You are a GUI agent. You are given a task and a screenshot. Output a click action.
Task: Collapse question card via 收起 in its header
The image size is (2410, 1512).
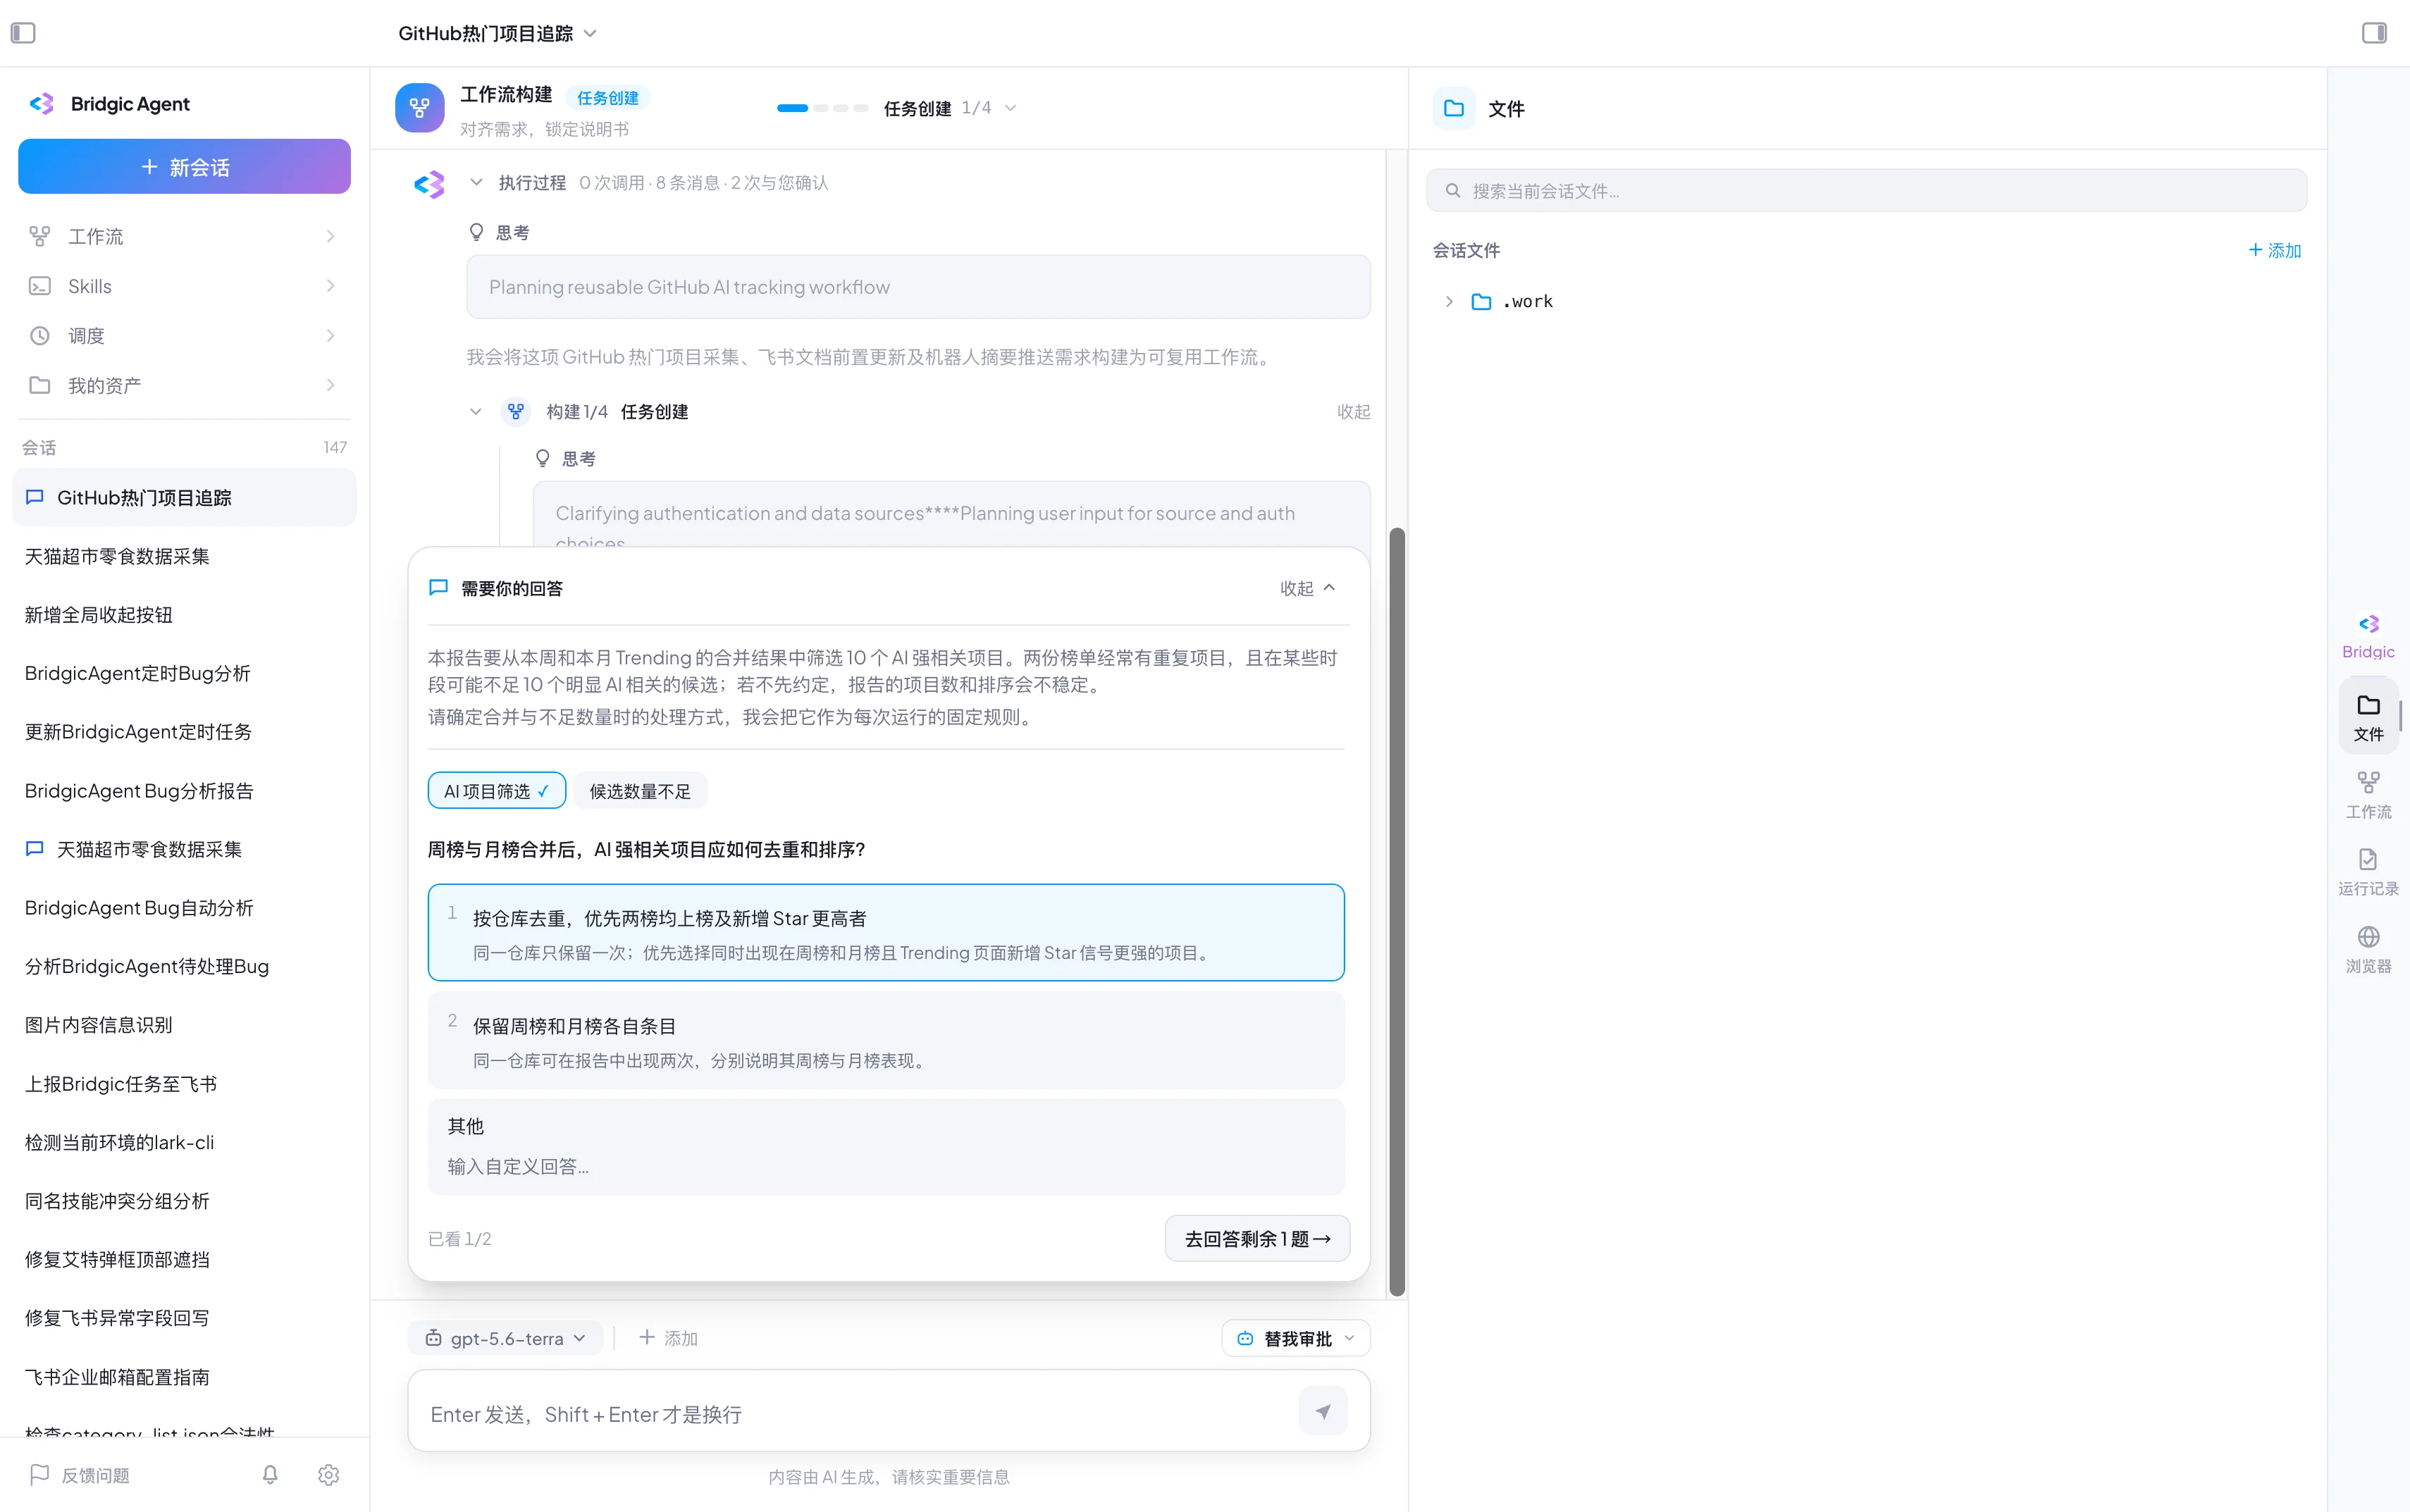(x=1307, y=588)
